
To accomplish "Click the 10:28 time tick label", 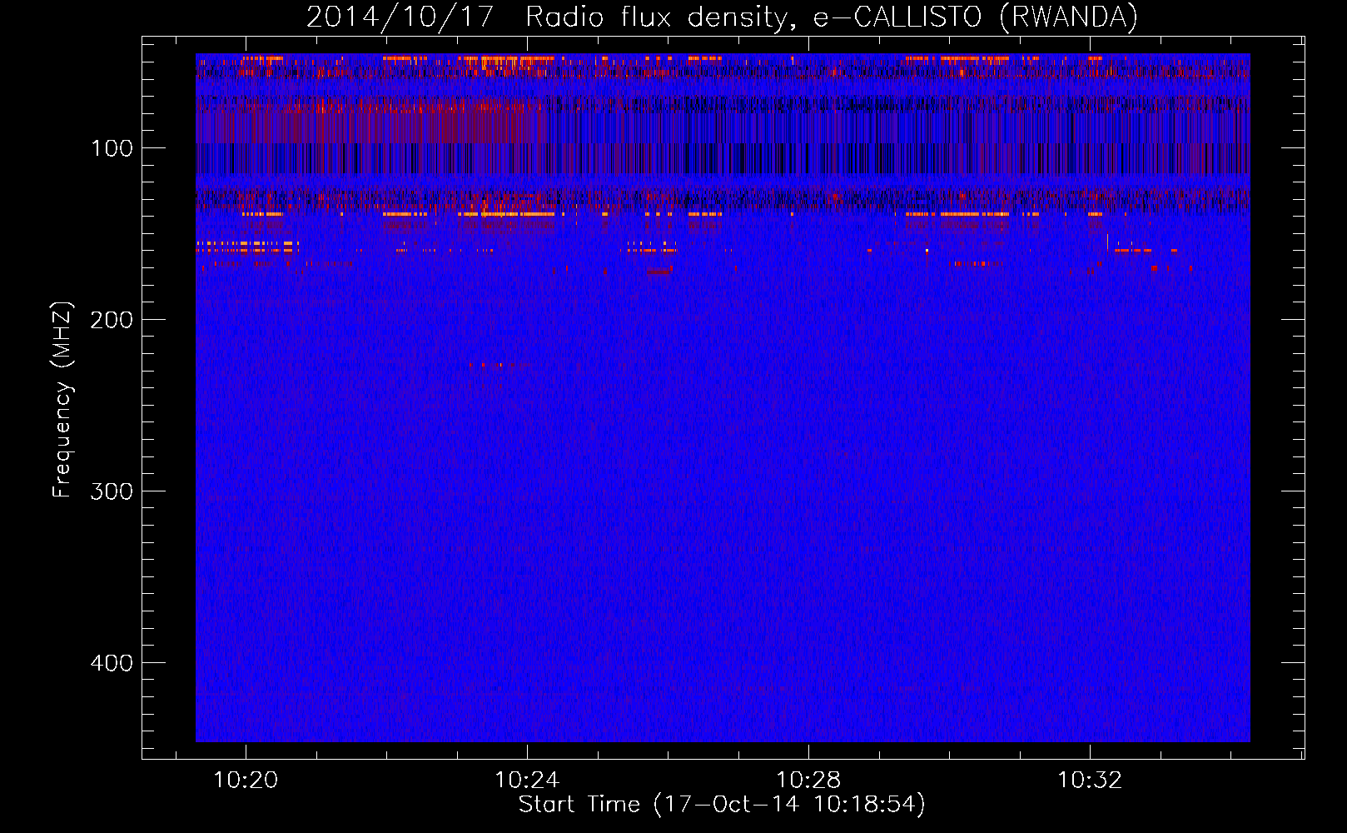I will coord(808,781).
